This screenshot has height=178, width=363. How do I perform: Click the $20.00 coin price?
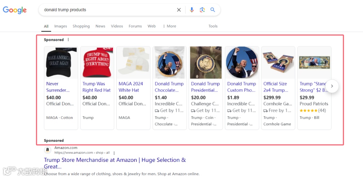pyautogui.click(x=198, y=98)
